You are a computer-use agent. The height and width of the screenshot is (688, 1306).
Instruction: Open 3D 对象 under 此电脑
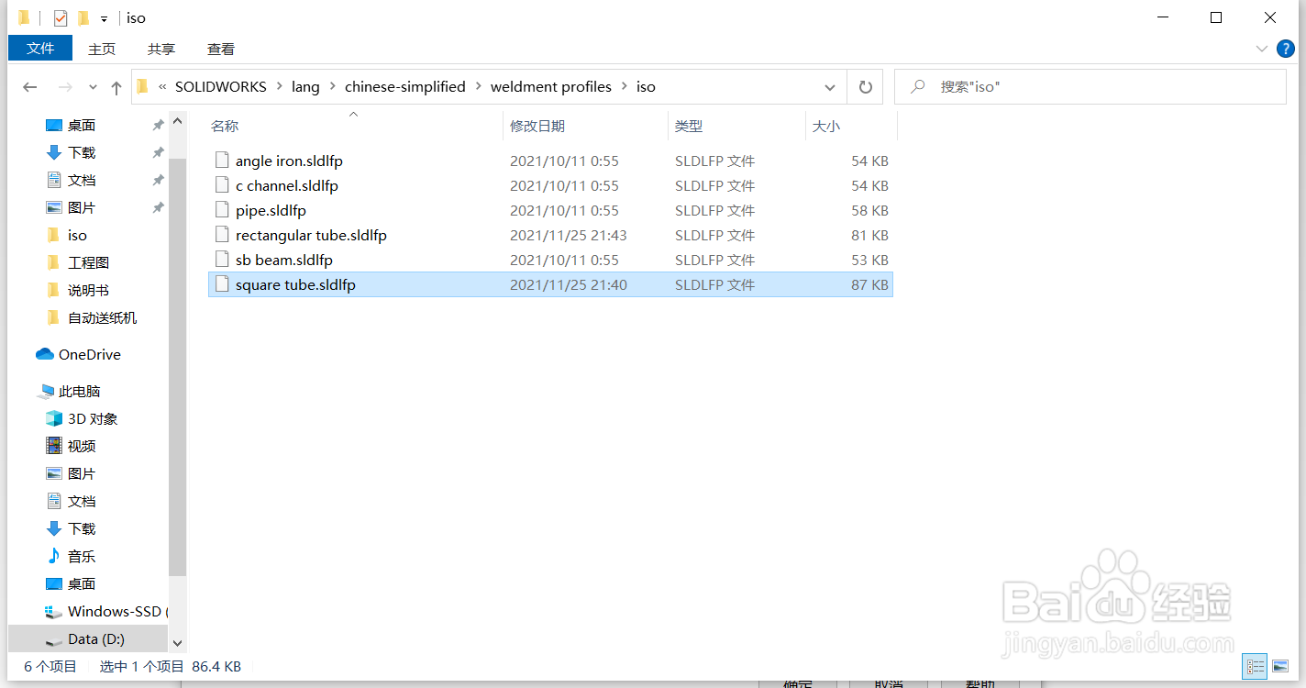tap(93, 418)
